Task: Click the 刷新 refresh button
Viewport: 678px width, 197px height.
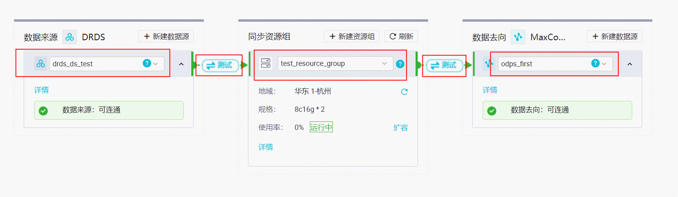Action: tap(401, 37)
